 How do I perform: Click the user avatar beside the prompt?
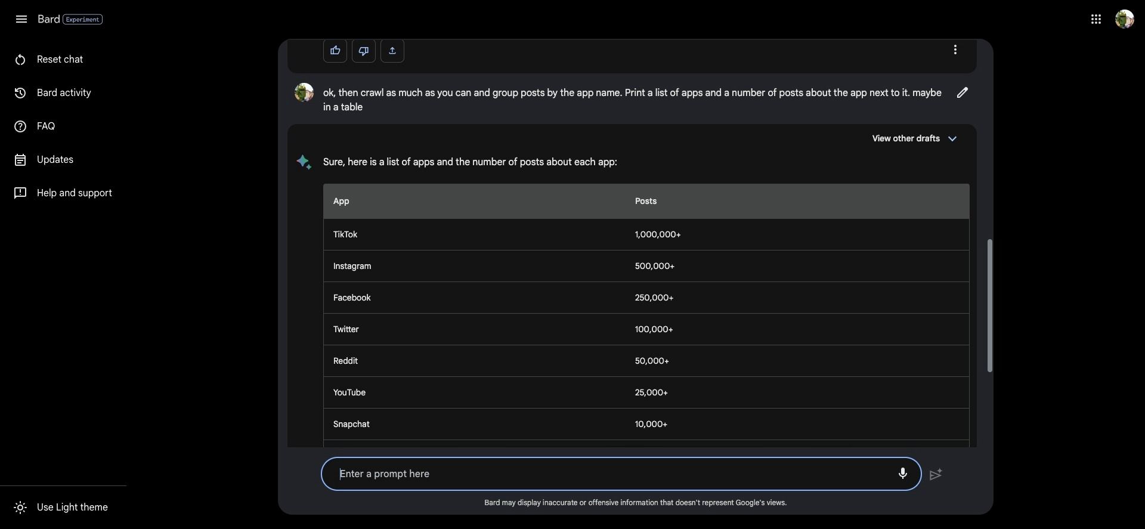304,92
